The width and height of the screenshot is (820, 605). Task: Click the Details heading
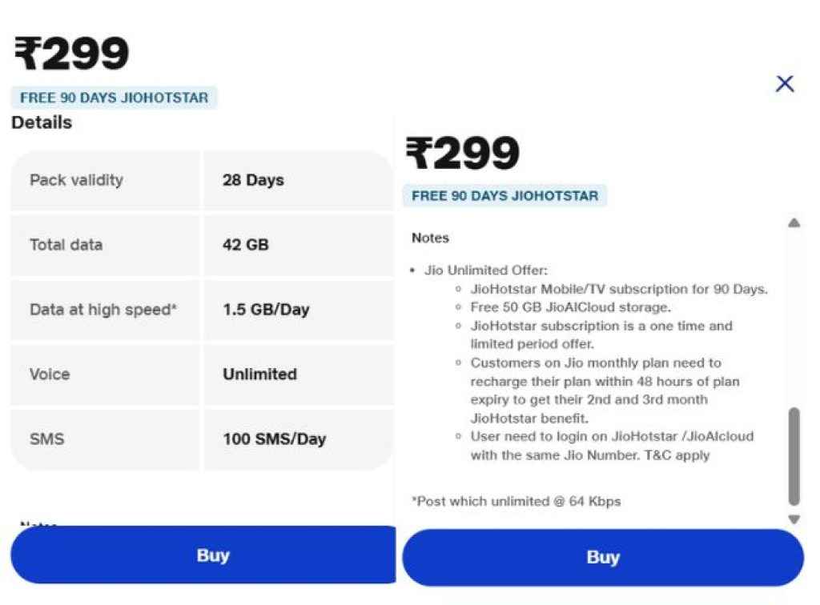click(42, 122)
